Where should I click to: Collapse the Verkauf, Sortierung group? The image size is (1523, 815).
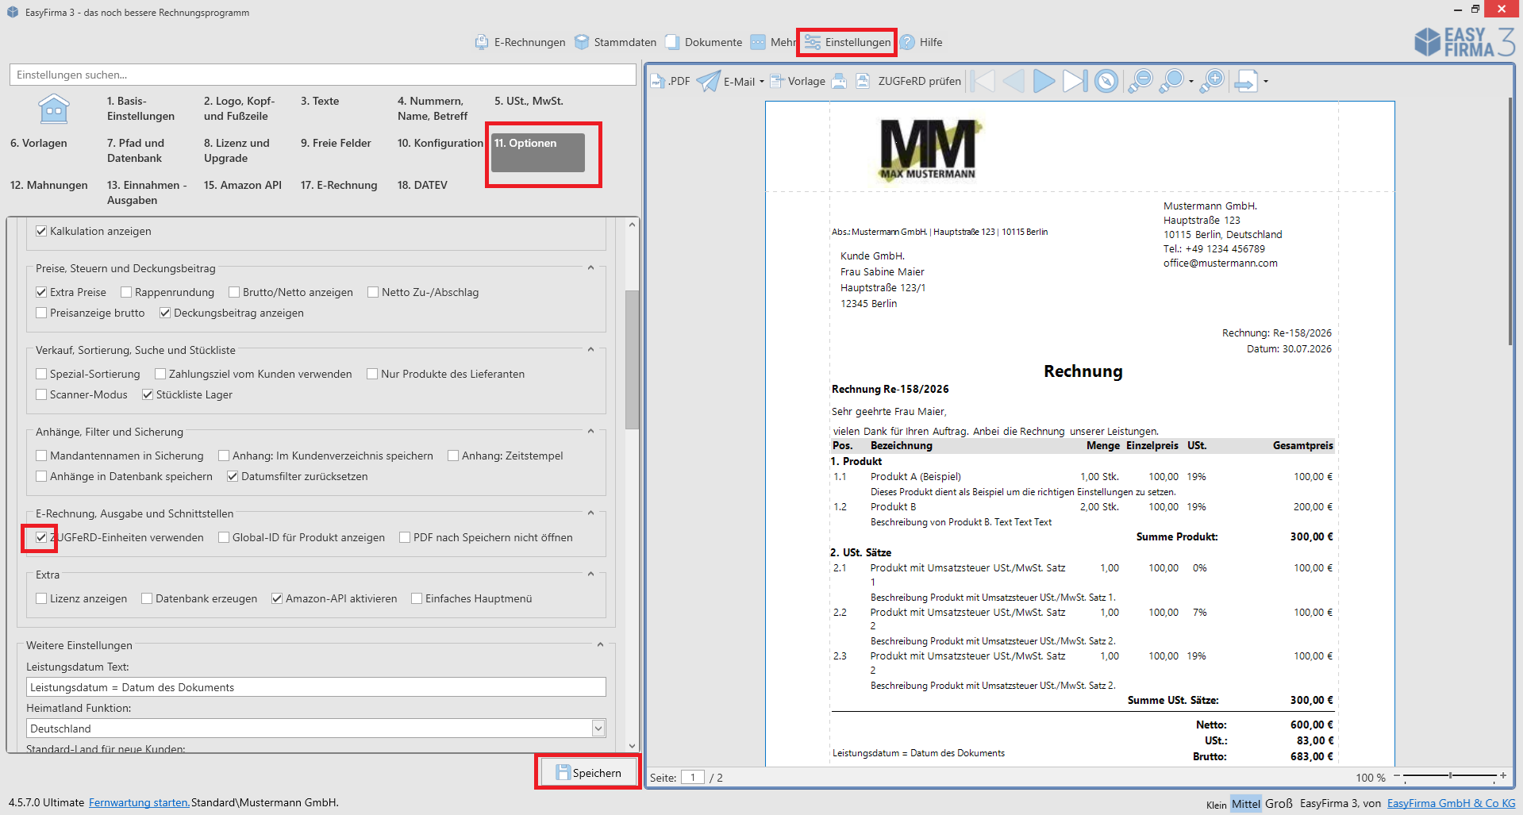[590, 350]
